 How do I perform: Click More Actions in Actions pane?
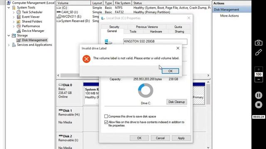[x=229, y=16]
